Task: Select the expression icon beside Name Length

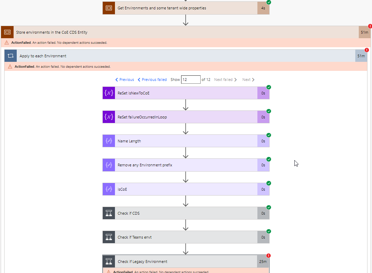Action: point(108,141)
